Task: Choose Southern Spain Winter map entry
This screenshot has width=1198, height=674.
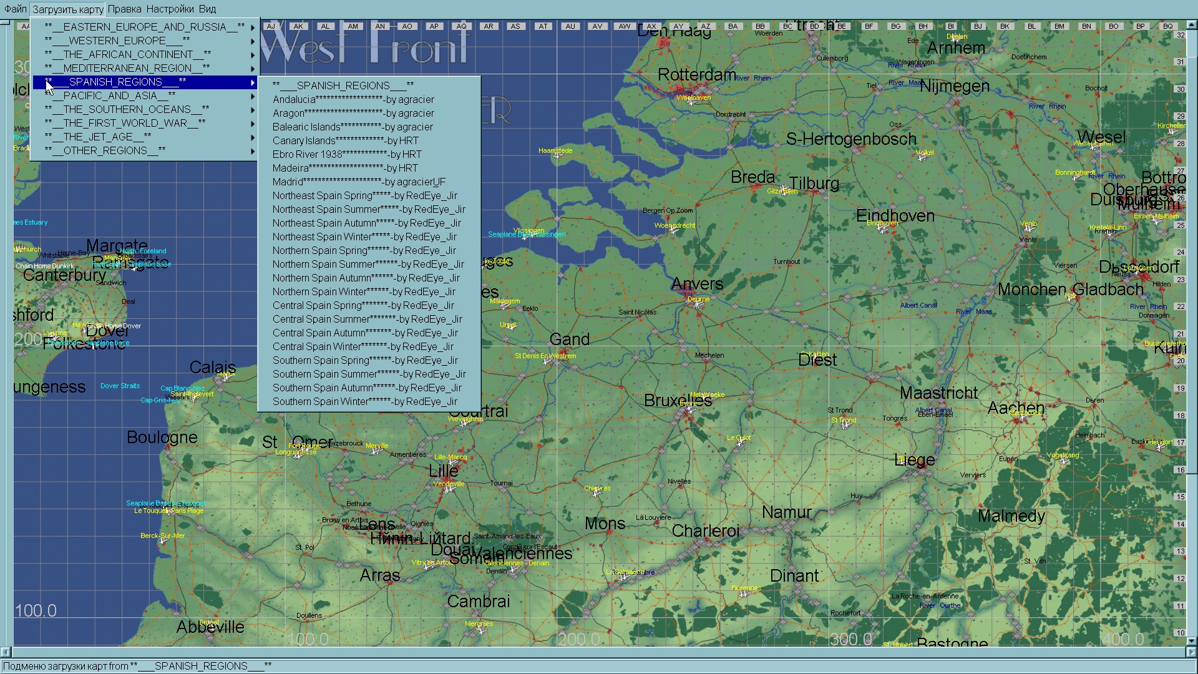Action: click(x=364, y=402)
